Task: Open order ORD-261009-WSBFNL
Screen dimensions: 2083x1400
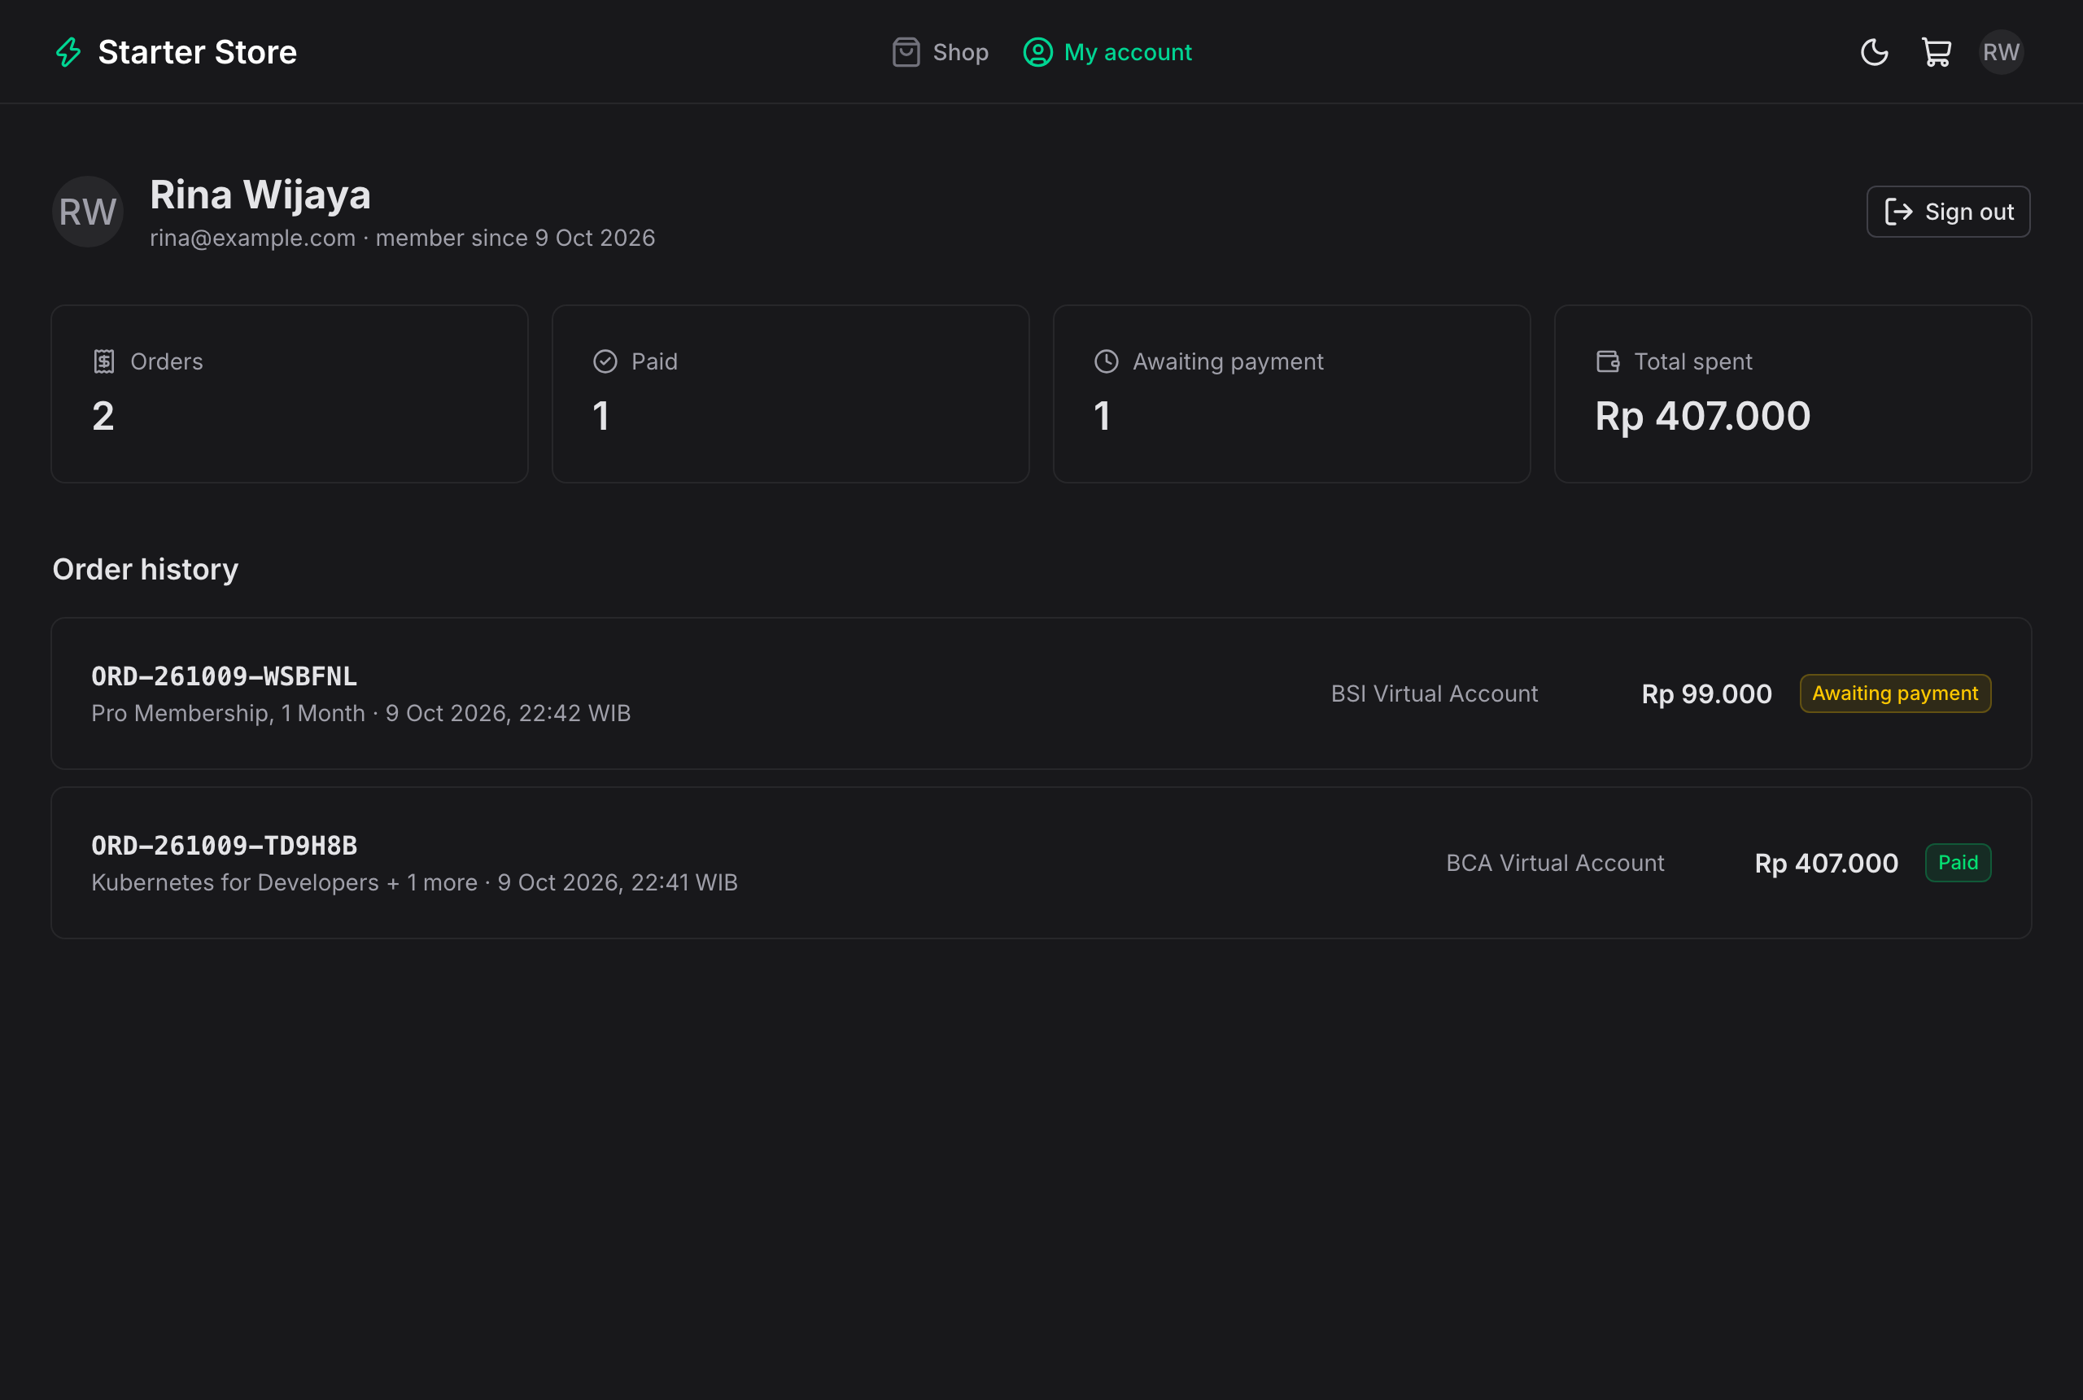Action: pyautogui.click(x=1041, y=693)
